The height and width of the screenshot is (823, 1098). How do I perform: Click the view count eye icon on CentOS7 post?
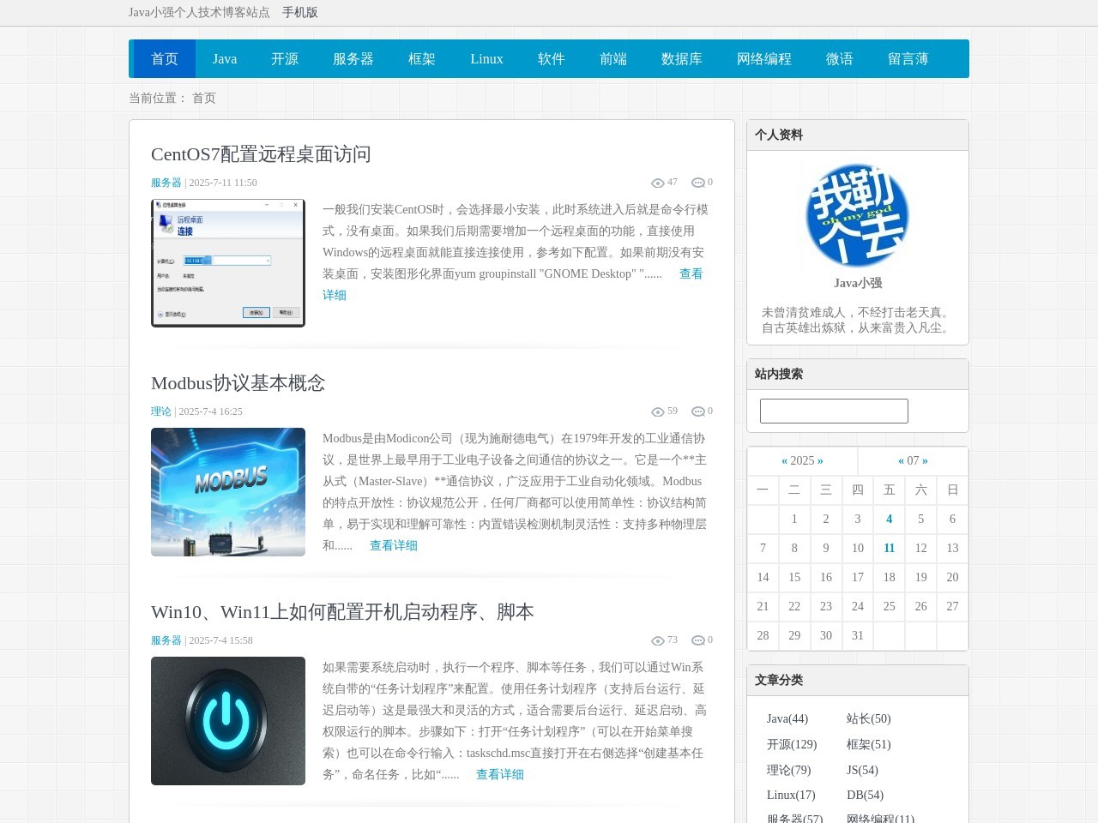(658, 183)
